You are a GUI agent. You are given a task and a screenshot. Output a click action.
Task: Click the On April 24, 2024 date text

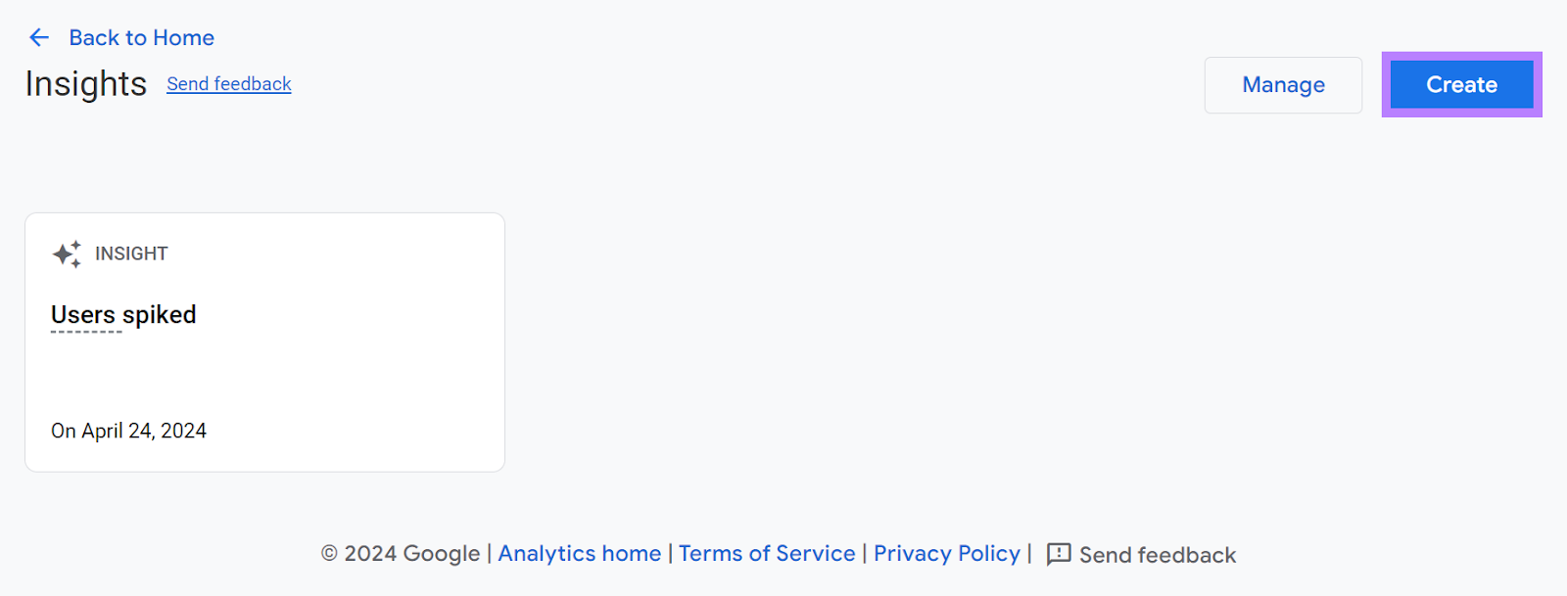pos(128,431)
